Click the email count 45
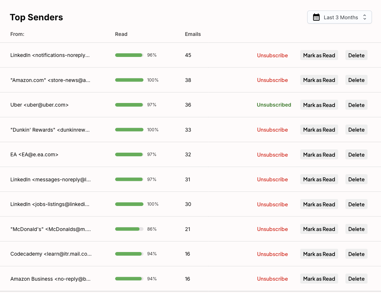381x293 pixels. [188, 55]
